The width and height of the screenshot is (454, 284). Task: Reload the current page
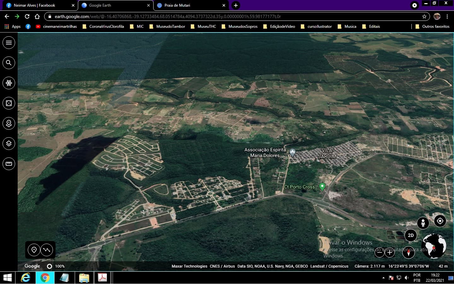coord(27,16)
